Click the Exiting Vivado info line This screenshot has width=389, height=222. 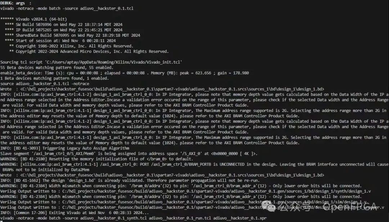[x=75, y=213]
